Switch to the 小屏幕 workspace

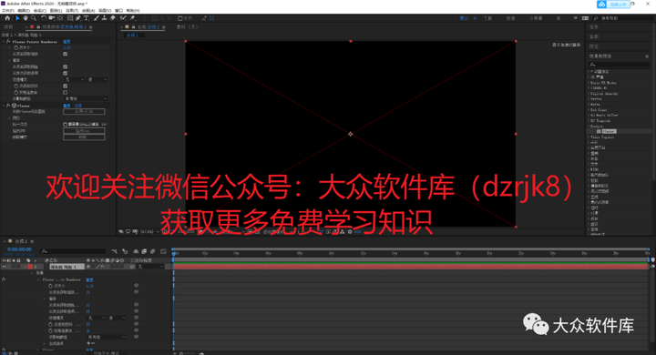[x=536, y=18]
